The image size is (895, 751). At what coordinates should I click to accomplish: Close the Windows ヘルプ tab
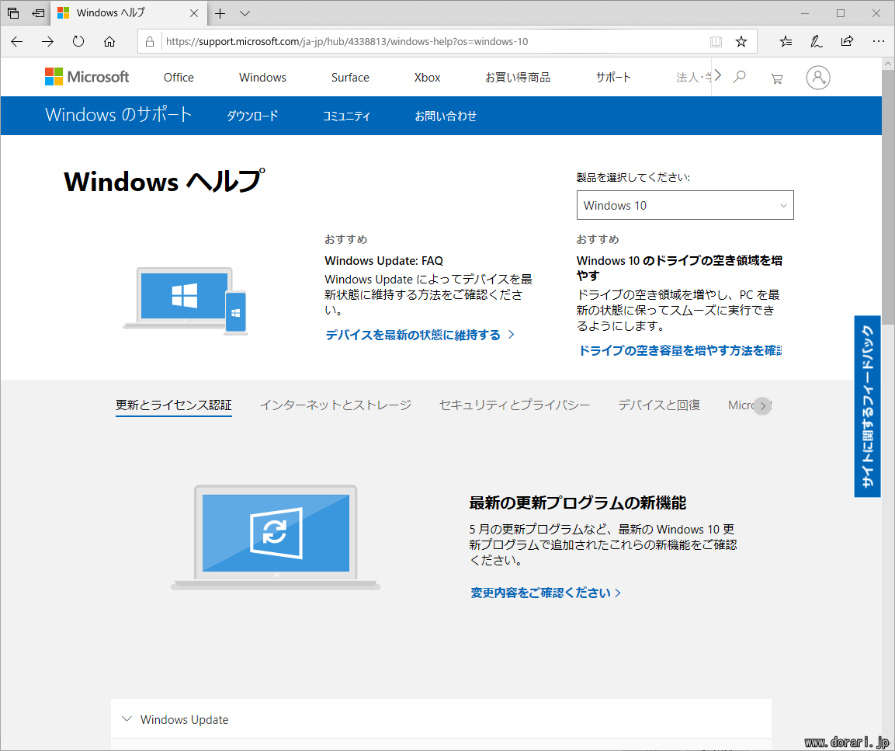(194, 13)
